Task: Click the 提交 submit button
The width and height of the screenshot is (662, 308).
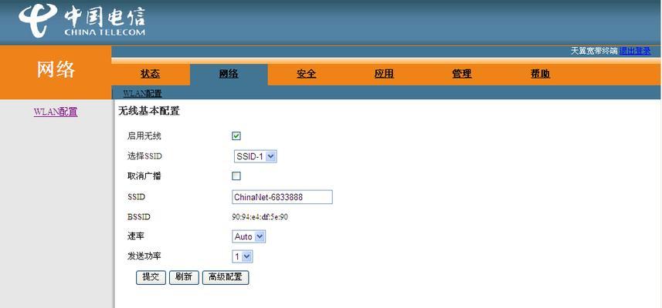Action: [151, 277]
